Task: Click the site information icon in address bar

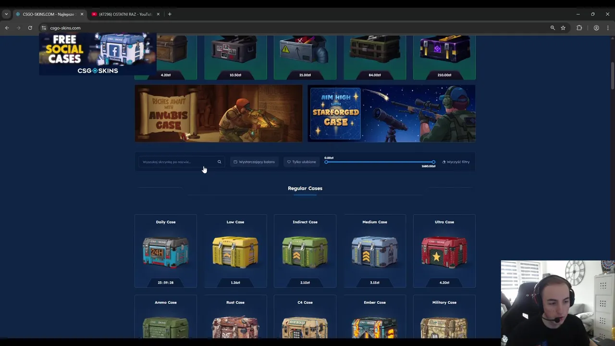Action: click(44, 28)
